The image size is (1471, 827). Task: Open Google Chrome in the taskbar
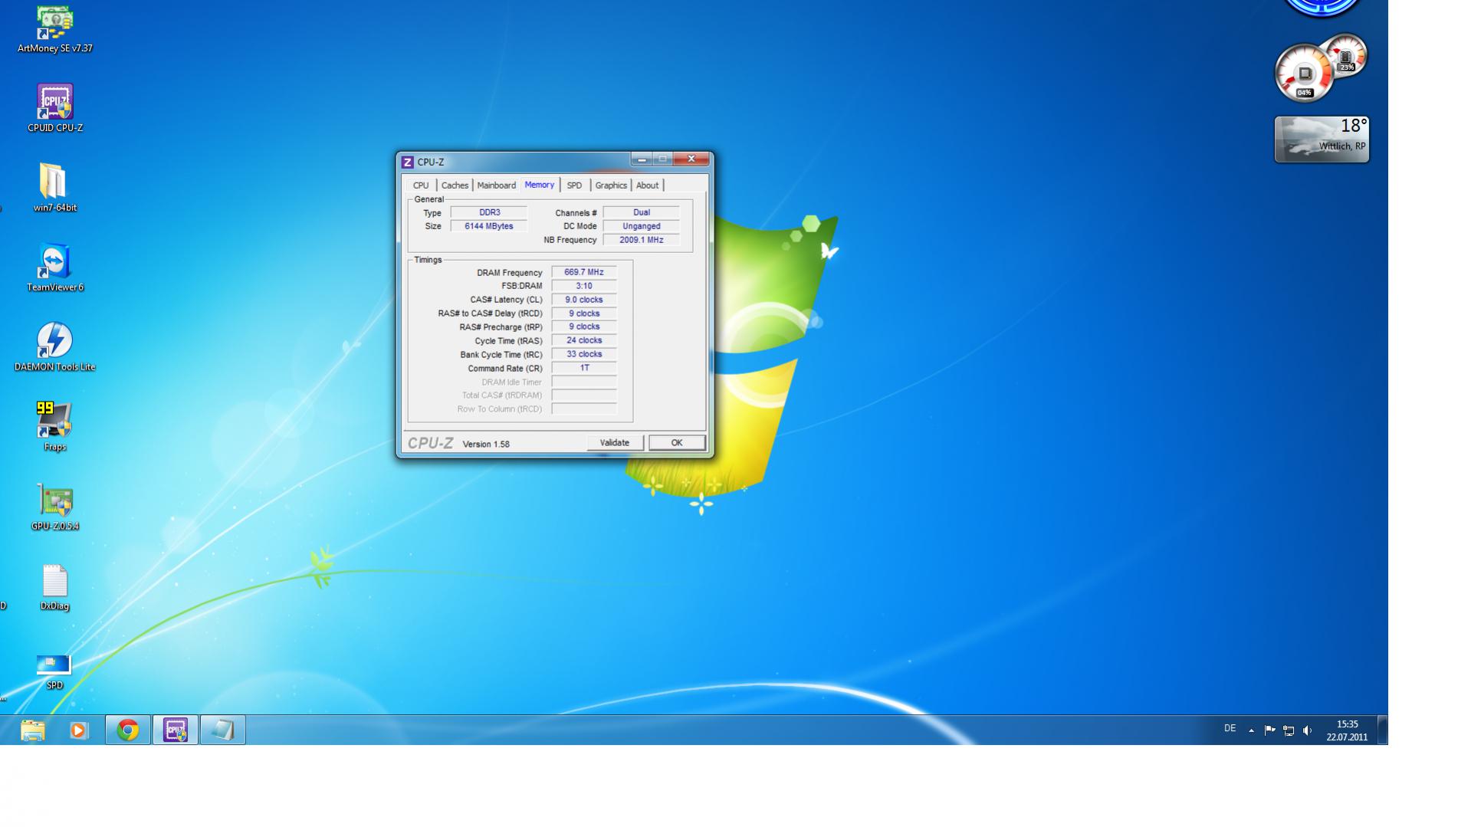click(128, 730)
